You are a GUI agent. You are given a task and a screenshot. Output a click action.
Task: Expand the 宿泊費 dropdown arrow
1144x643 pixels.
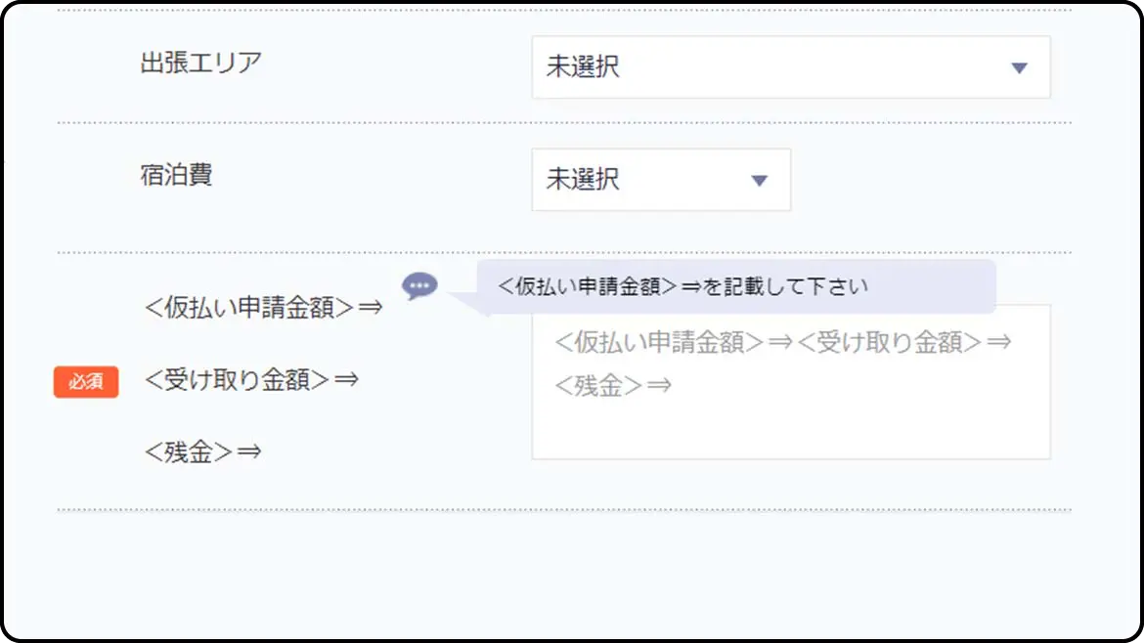pos(759,181)
